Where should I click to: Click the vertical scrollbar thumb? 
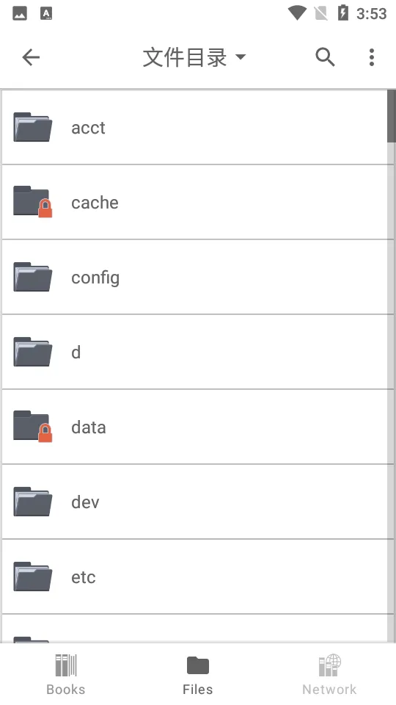tap(391, 117)
